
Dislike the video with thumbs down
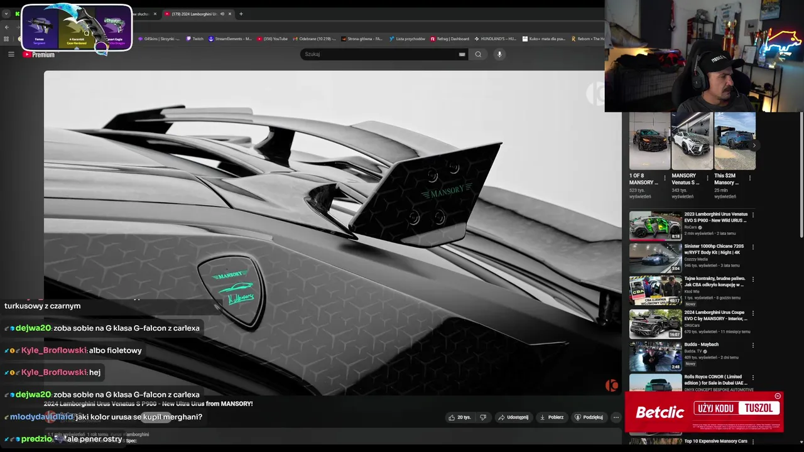click(483, 417)
